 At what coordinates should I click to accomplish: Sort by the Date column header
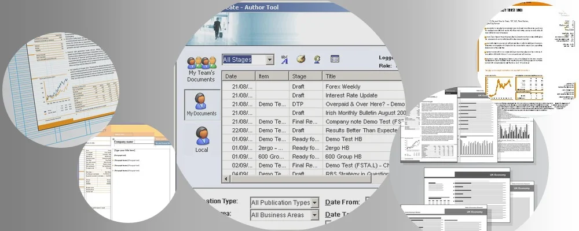[x=239, y=76]
